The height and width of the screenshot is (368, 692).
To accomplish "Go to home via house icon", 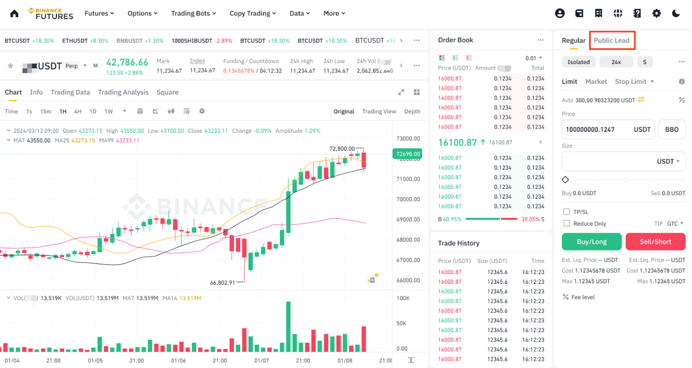I will [14, 13].
